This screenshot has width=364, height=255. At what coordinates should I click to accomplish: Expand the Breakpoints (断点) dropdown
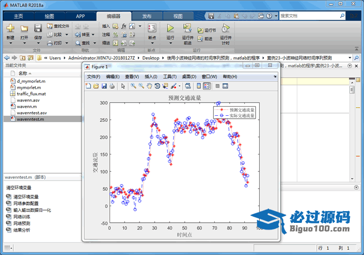(x=152, y=44)
